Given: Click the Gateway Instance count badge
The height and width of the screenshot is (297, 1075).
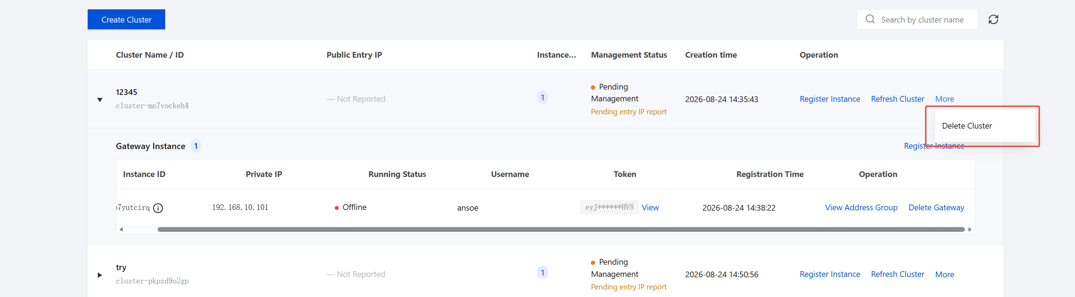Looking at the screenshot, I should point(196,146).
